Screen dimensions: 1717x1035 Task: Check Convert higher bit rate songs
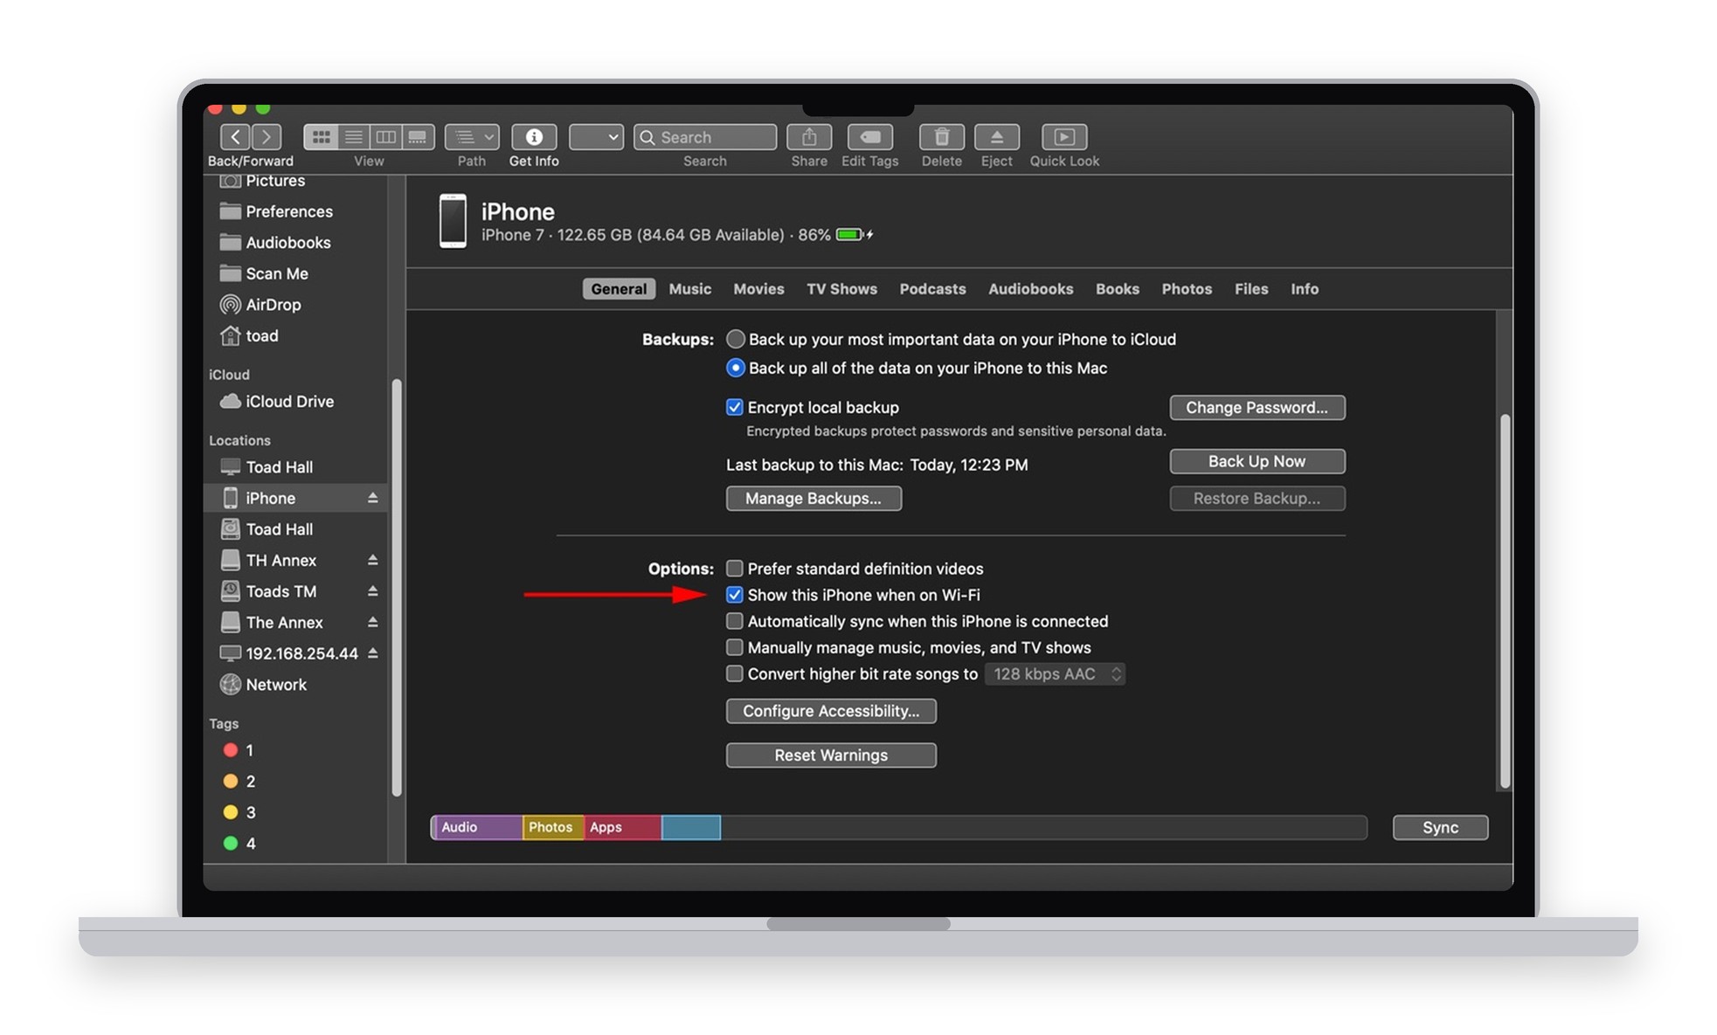734,673
